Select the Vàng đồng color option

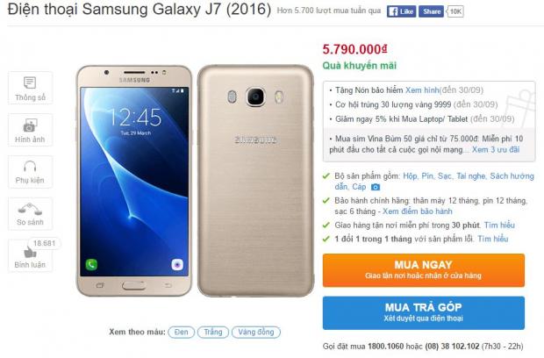pyautogui.click(x=255, y=332)
